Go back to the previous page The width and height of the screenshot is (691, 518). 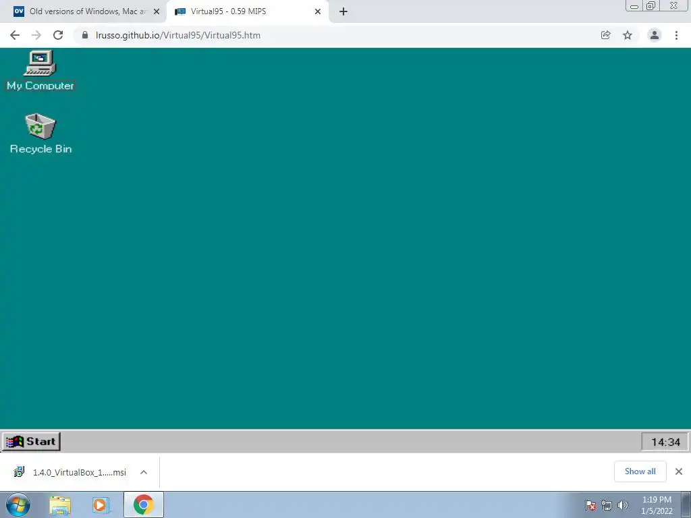(x=15, y=35)
